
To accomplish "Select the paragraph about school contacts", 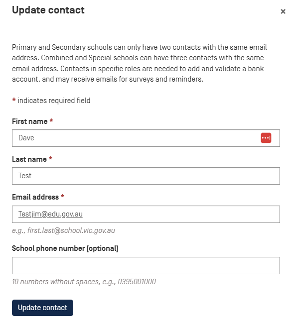I will (x=139, y=63).
